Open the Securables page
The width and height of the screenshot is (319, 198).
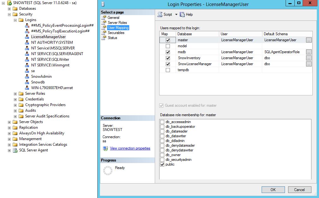coord(116,33)
